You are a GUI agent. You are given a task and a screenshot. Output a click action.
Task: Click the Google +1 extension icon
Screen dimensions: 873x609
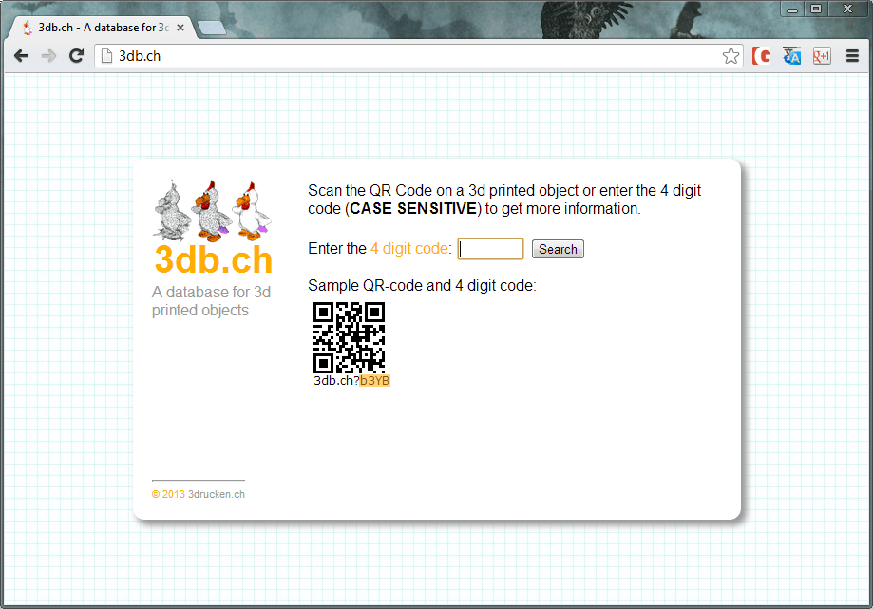[822, 56]
